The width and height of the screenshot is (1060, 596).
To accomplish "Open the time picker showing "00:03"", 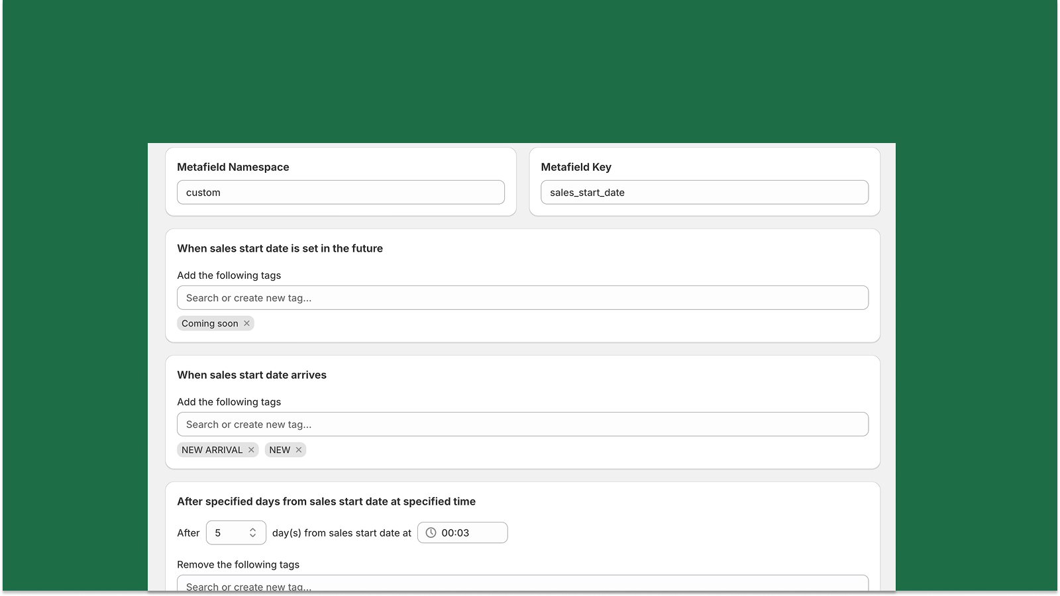I will [462, 532].
